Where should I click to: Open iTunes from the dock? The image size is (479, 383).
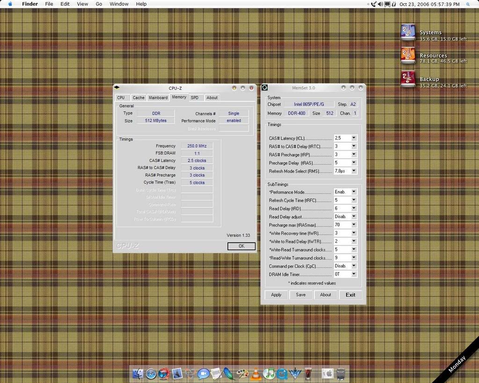(x=269, y=373)
